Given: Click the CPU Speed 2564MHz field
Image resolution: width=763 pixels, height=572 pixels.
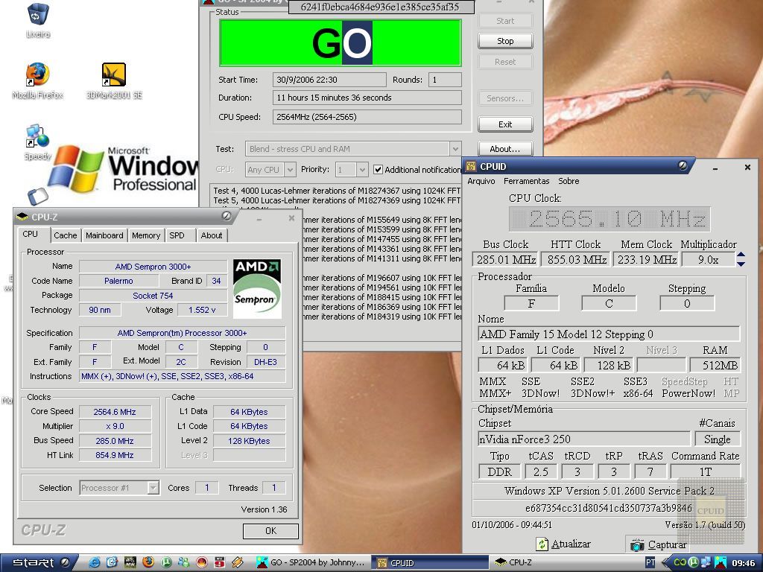Looking at the screenshot, I should [x=367, y=117].
